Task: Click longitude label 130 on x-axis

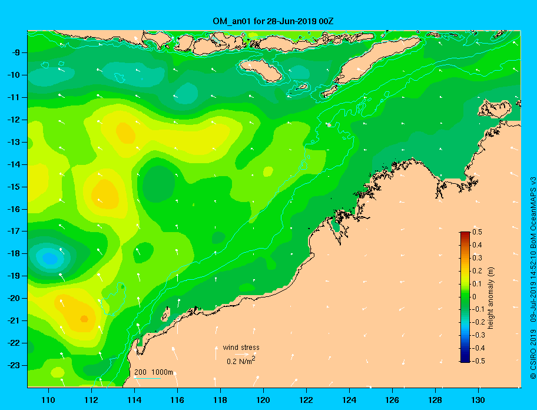Action: coord(478,400)
